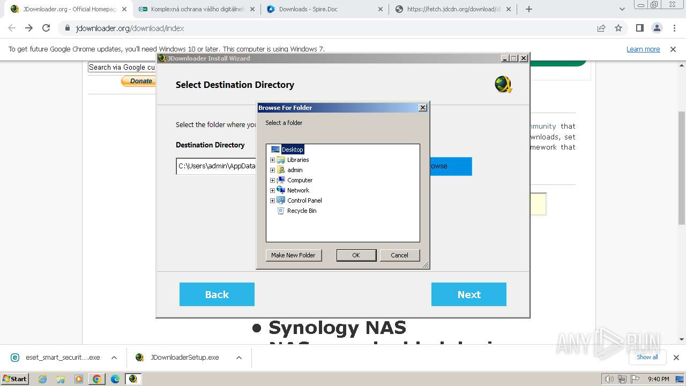Expand the Libraries tree node

(x=272, y=160)
